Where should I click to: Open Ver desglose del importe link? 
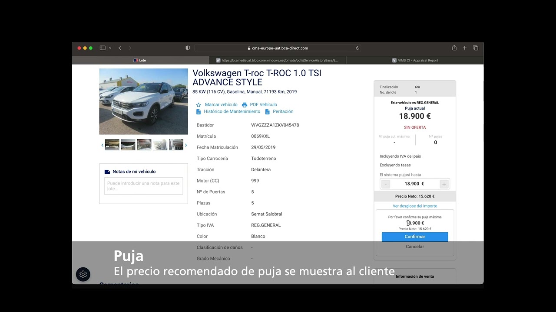click(x=415, y=206)
